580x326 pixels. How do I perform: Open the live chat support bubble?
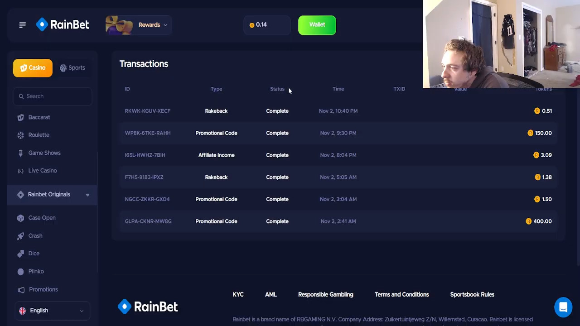(563, 307)
